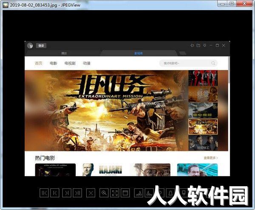Activate the magnifier zoom mode icon
Image resolution: width=255 pixels, height=210 pixels.
(x=104, y=193)
